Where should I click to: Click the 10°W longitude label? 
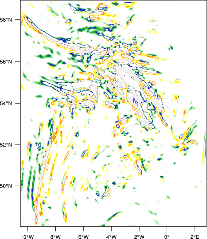tap(27, 237)
